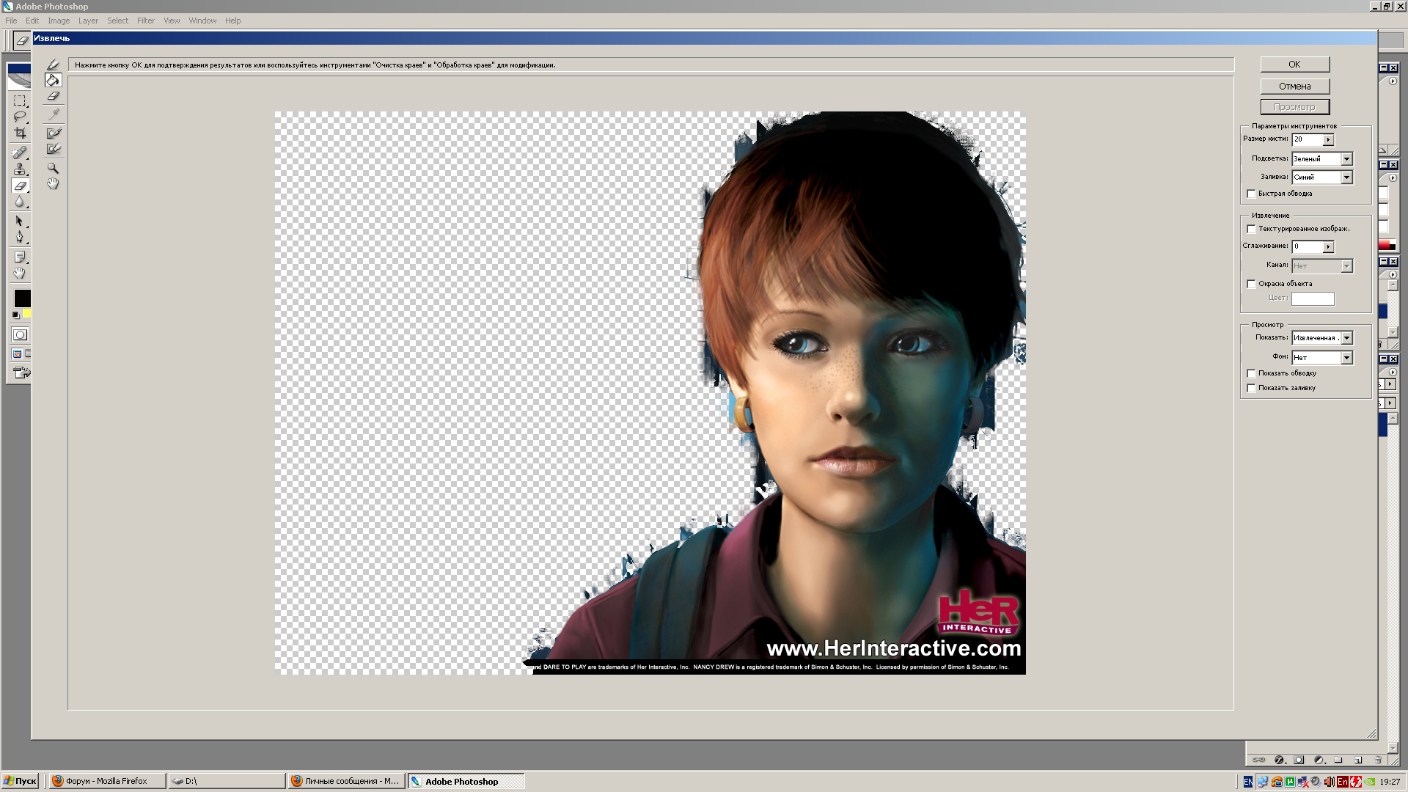Select the Fill bucket tool
The width and height of the screenshot is (1408, 792).
53,80
